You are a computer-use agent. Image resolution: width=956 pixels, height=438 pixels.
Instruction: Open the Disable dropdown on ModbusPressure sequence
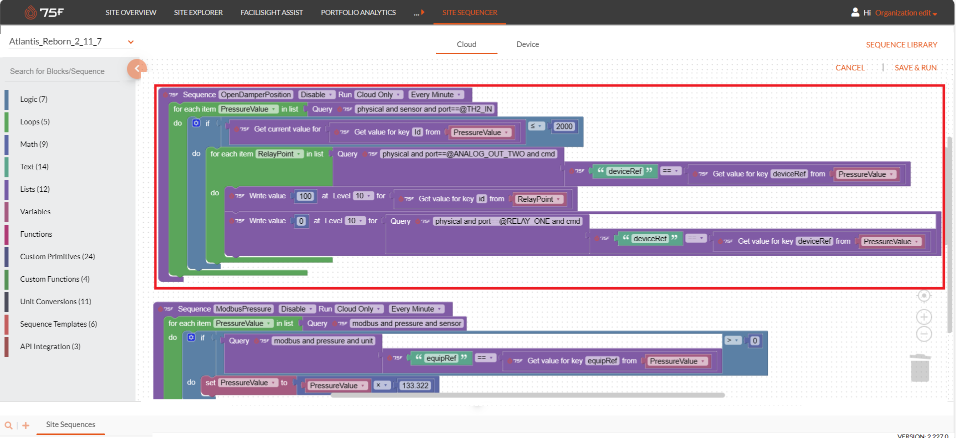point(297,309)
